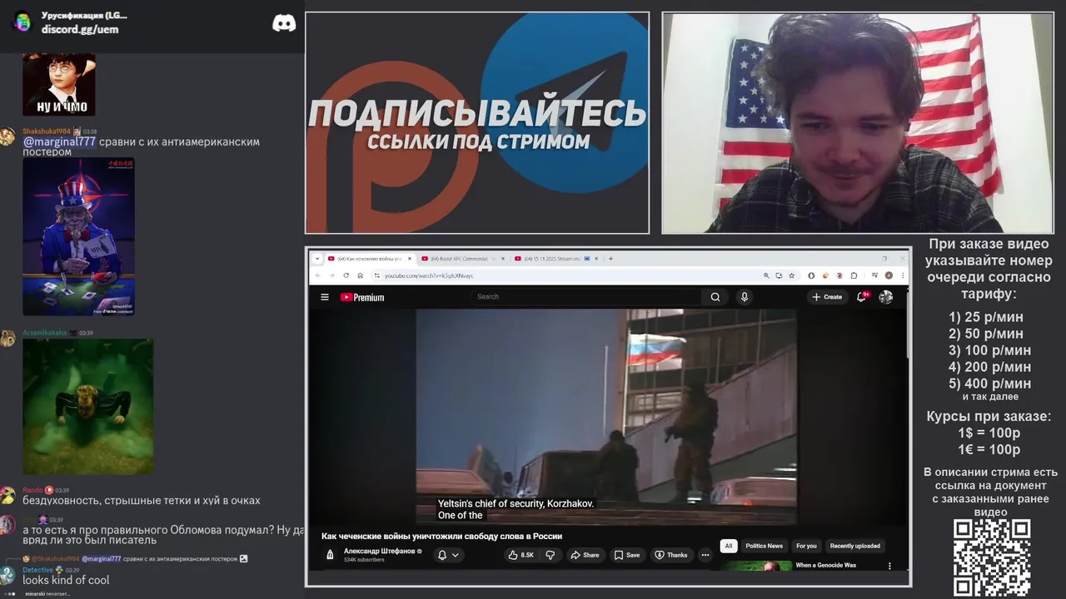Screen dimensions: 1066x599
Task: Click the @marginal777 mention in Shakshuka1984's message
Action: (59, 141)
